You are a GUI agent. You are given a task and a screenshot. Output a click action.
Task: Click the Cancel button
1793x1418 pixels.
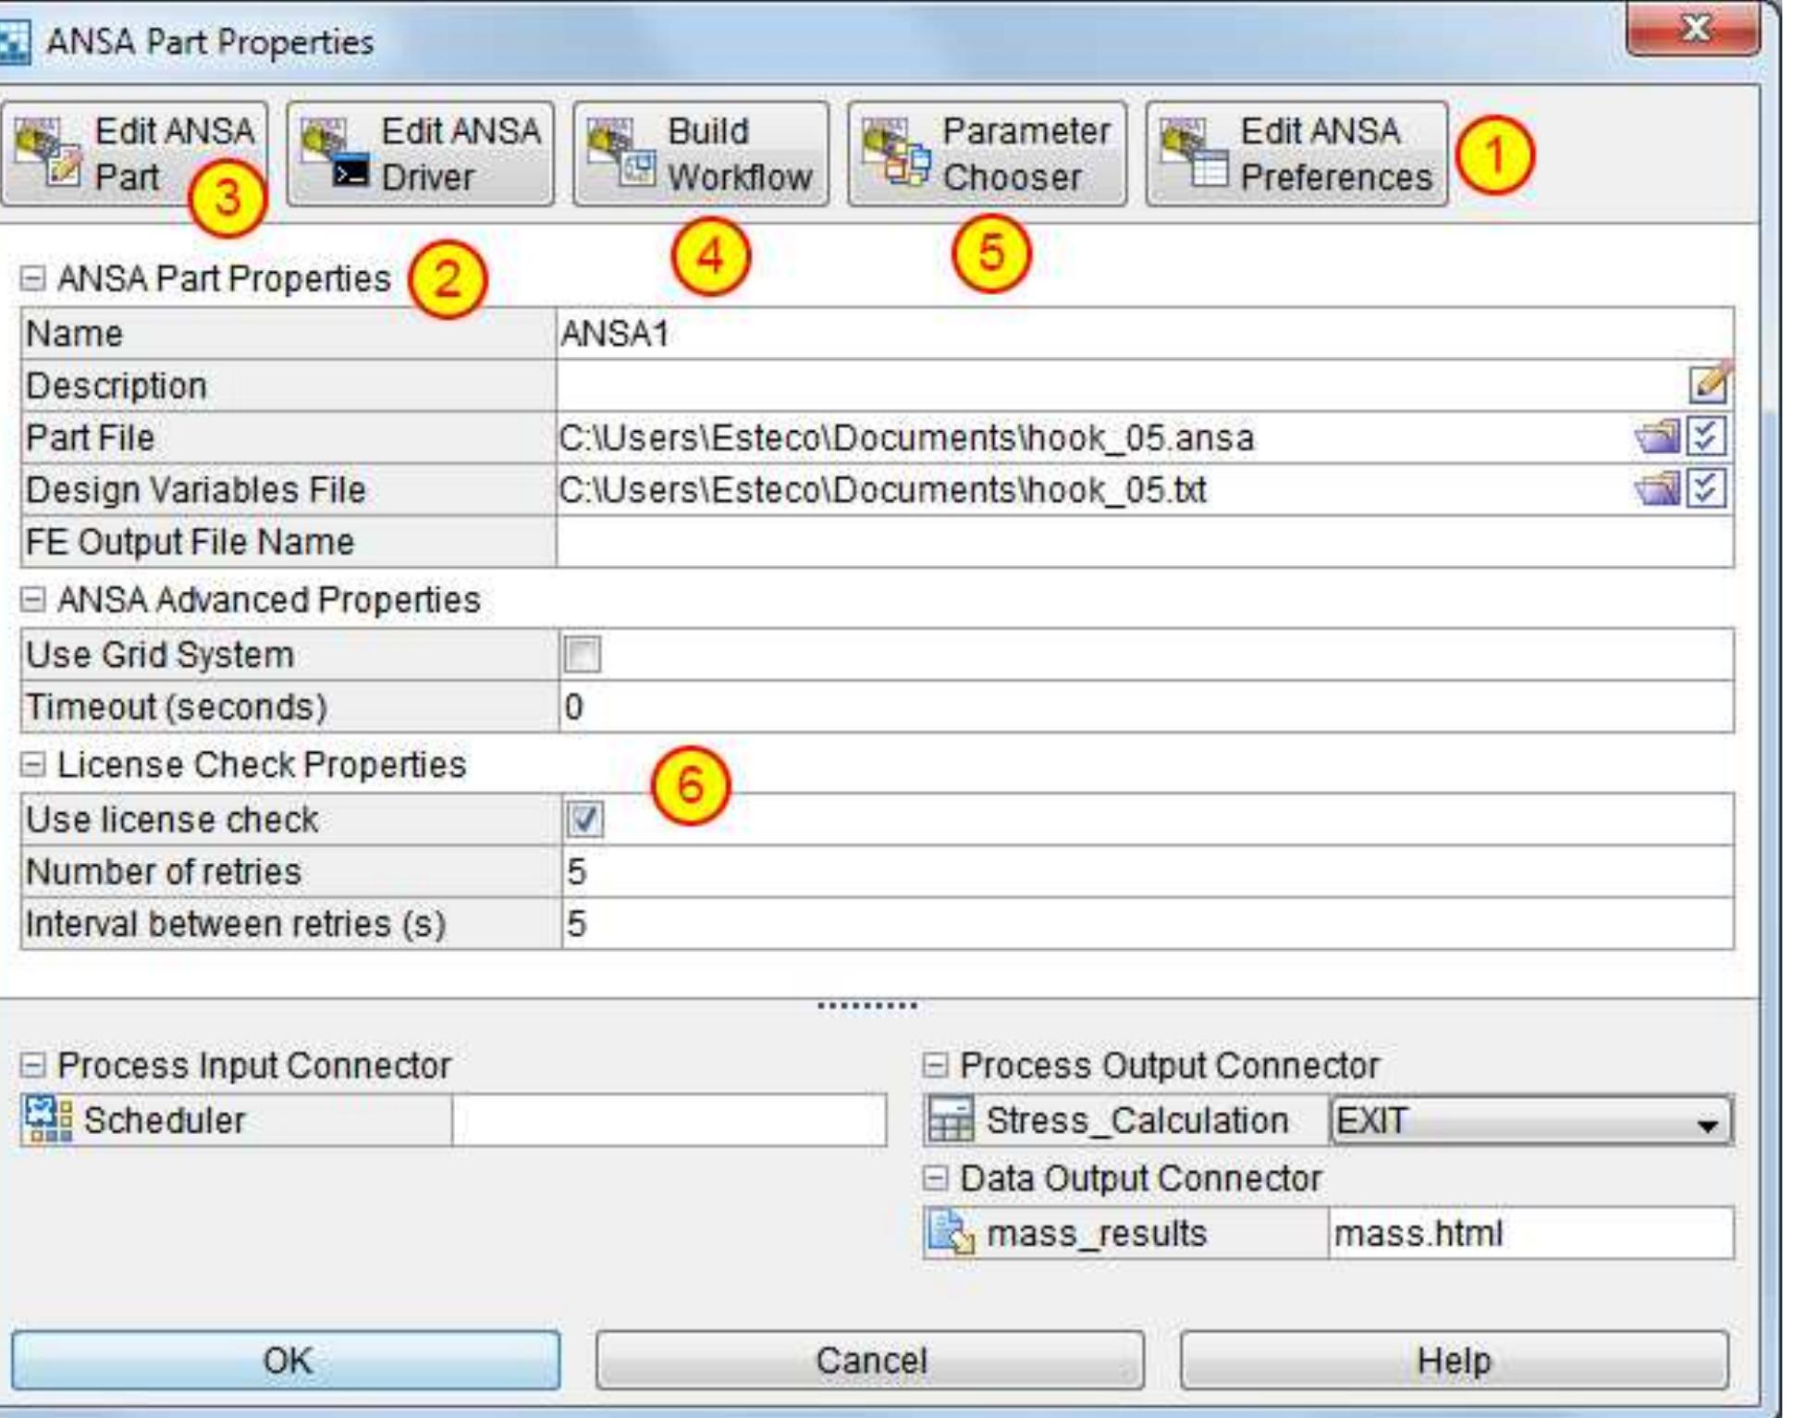[x=870, y=1360]
